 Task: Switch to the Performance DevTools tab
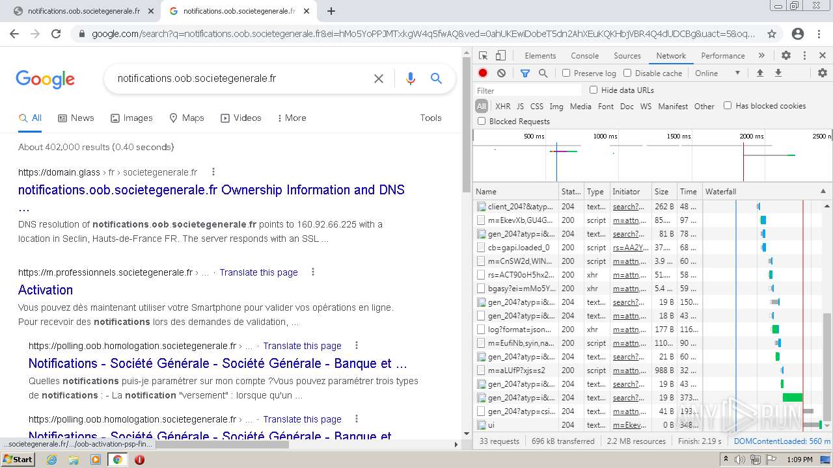point(723,56)
